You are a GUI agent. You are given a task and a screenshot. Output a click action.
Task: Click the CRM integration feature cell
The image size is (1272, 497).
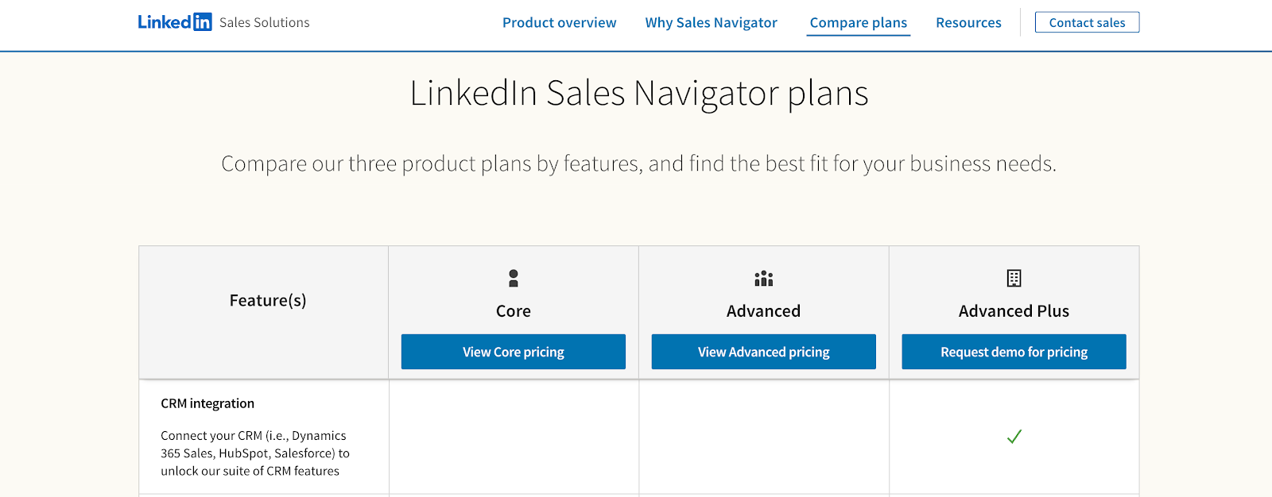point(263,436)
